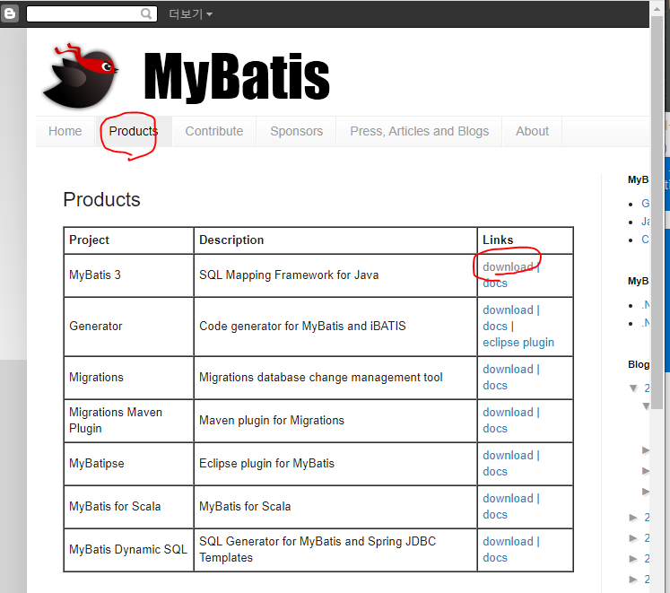
Task: Click download link for MyBatipse
Action: pyautogui.click(x=508, y=456)
